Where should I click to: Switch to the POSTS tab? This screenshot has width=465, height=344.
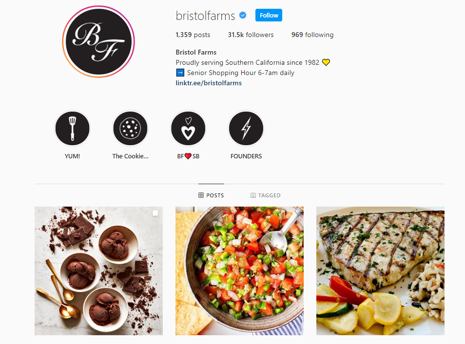(211, 195)
